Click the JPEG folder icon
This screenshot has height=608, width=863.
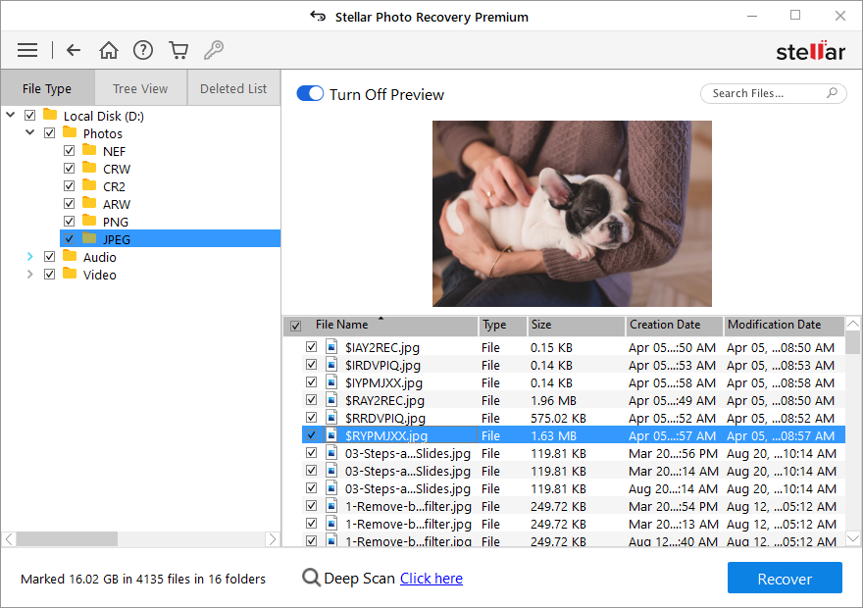pos(89,238)
